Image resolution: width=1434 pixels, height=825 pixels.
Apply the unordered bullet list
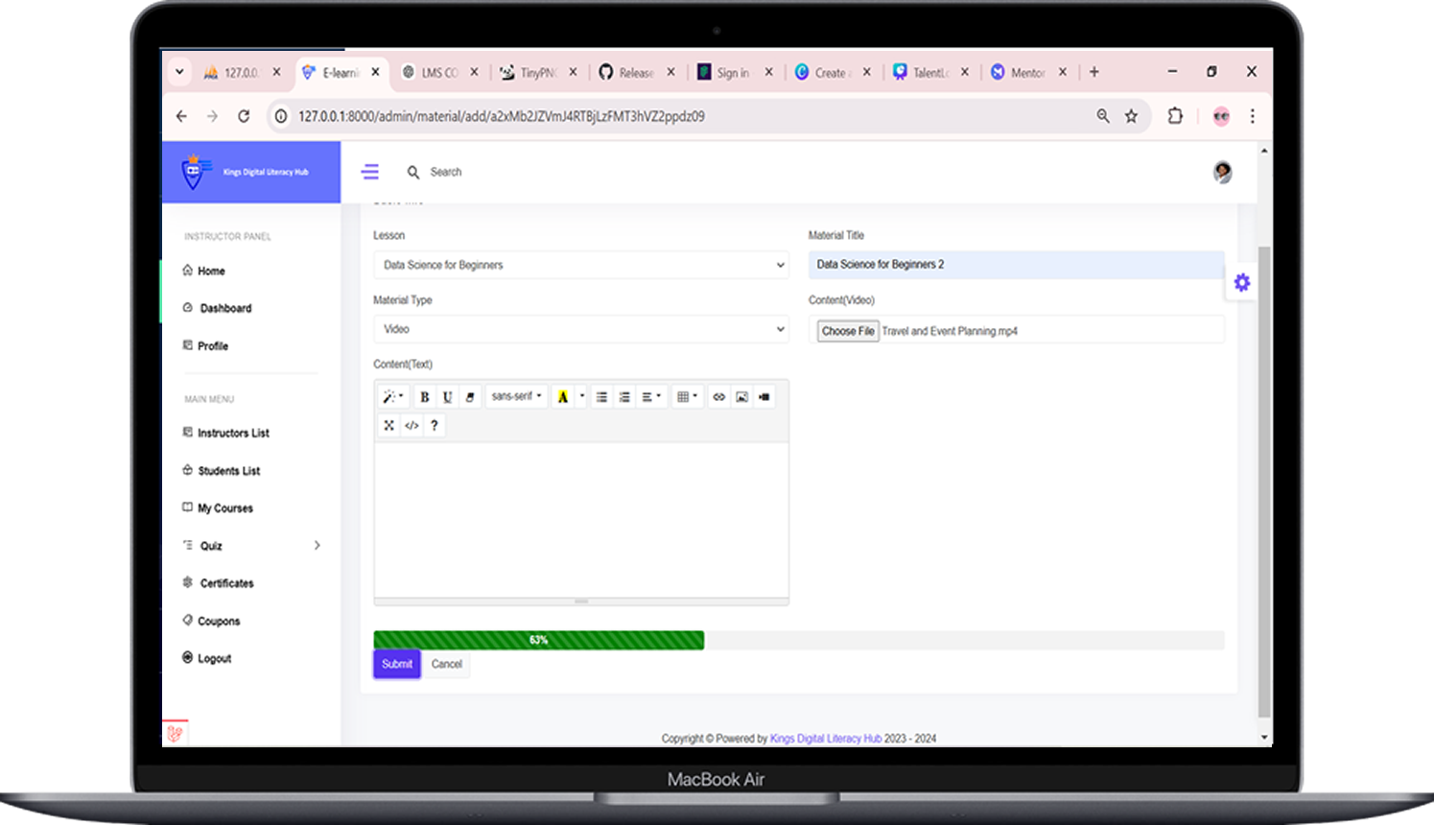tap(601, 397)
